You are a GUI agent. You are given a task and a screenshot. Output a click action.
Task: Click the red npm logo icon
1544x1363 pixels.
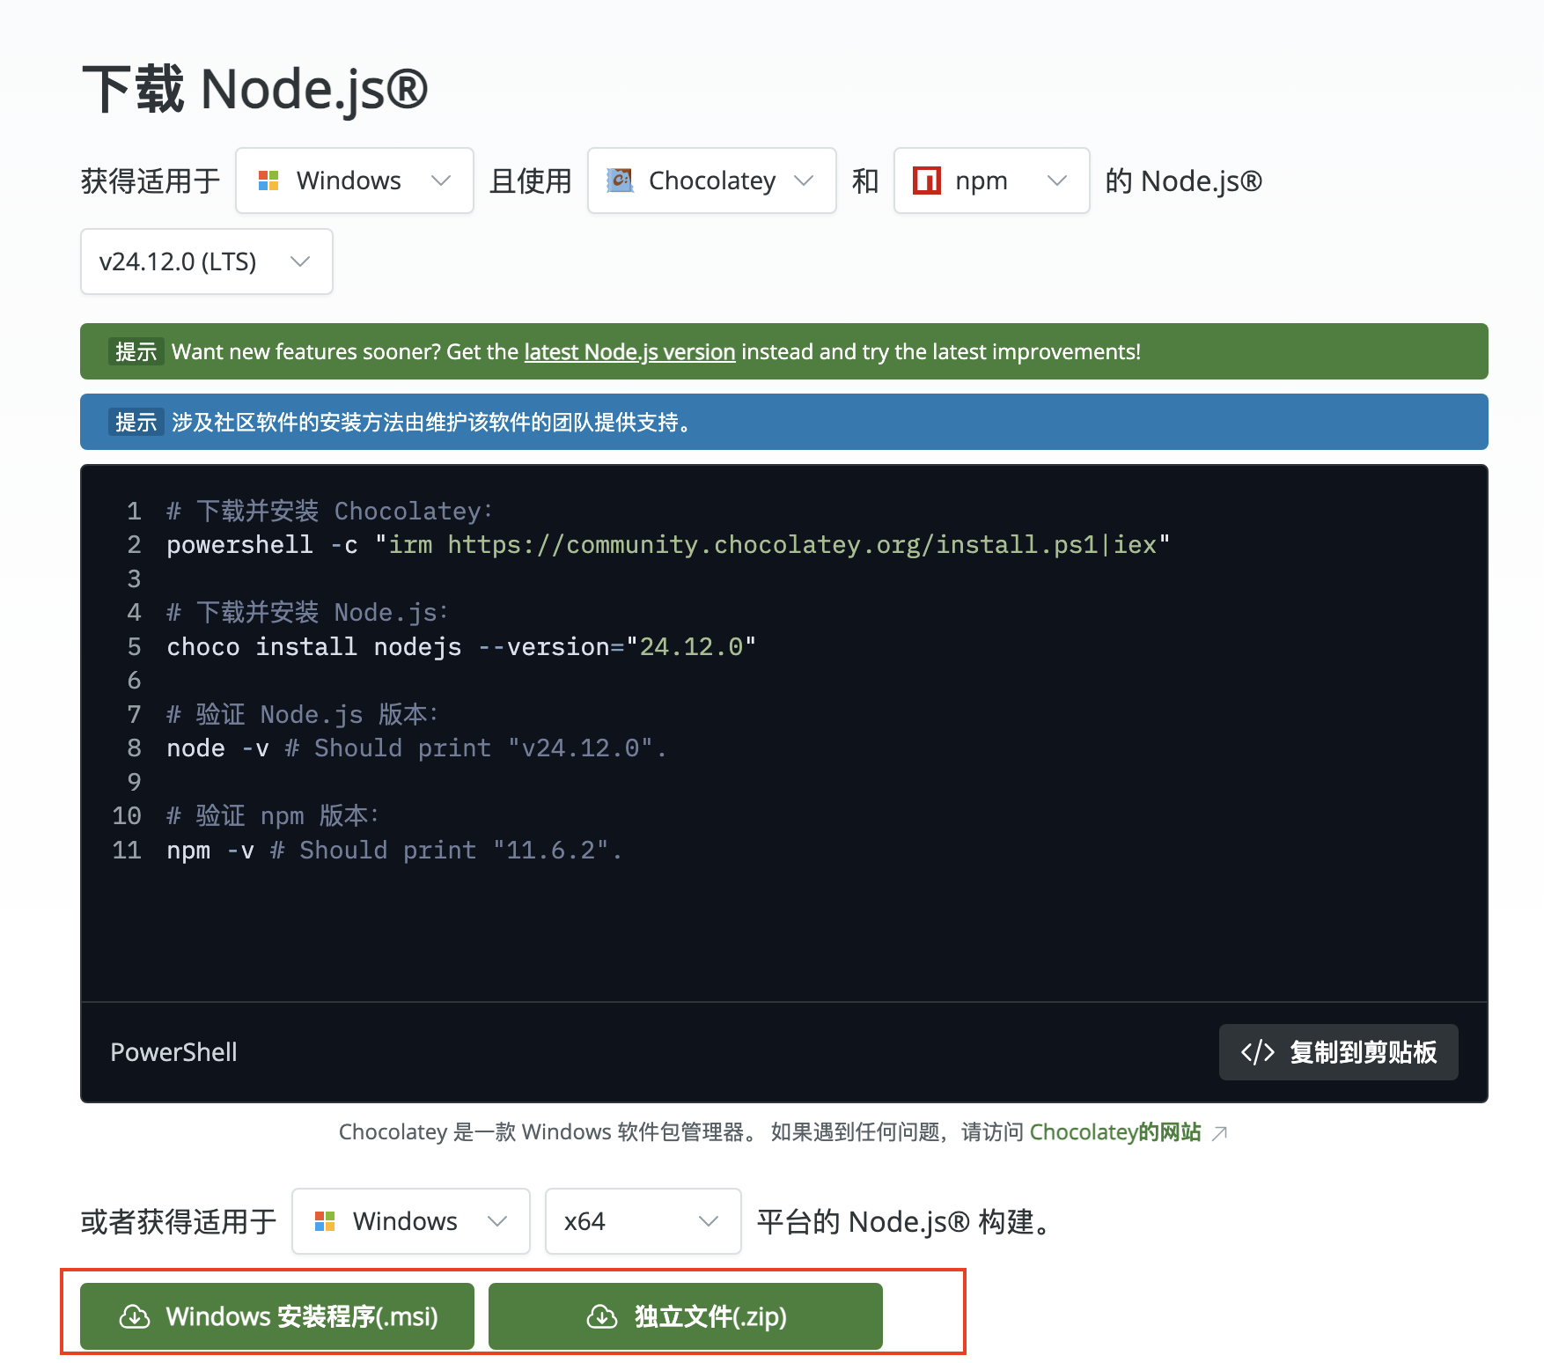pos(927,181)
